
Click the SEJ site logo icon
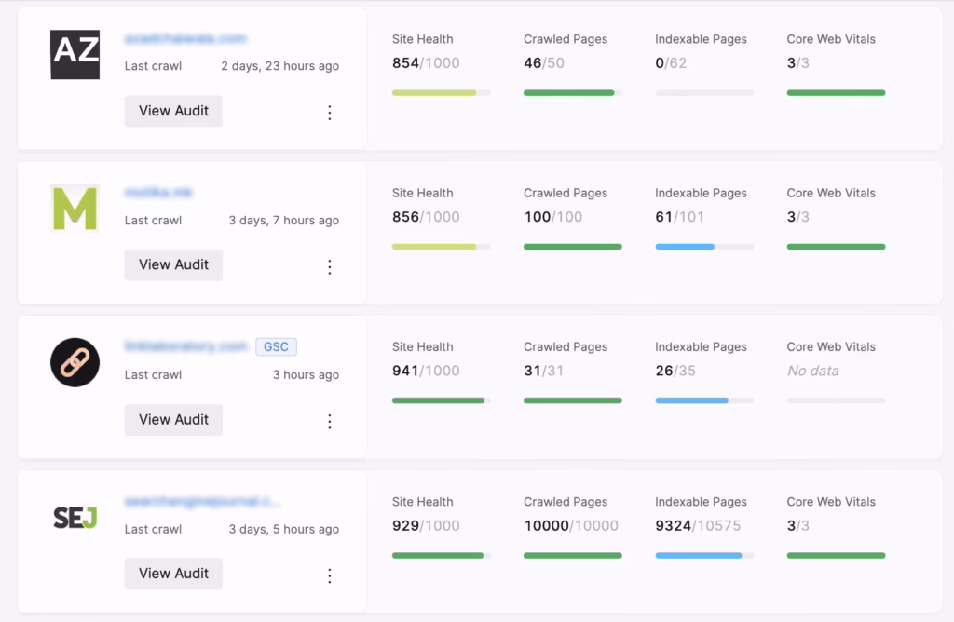click(x=75, y=518)
